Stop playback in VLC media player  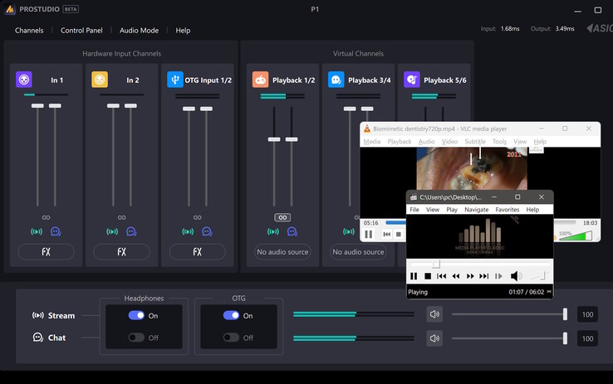point(399,234)
